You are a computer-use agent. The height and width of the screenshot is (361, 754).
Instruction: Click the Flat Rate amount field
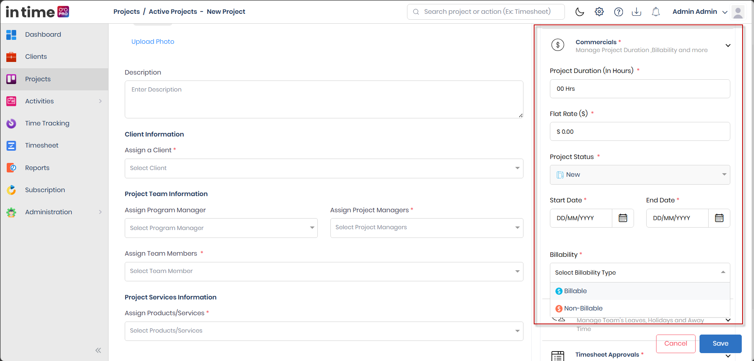point(640,131)
